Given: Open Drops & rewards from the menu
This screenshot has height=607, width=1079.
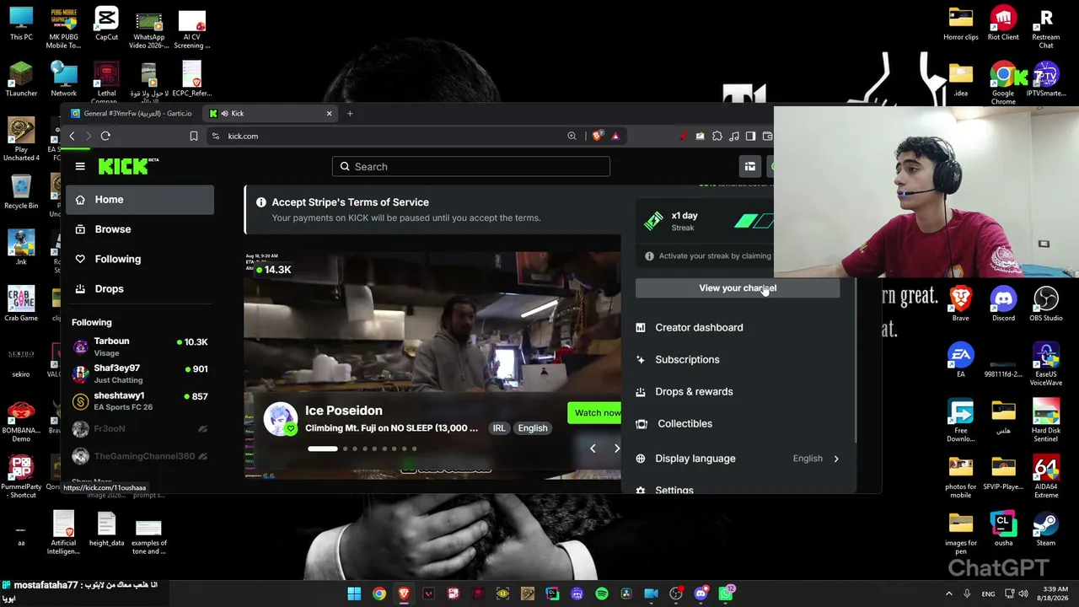Looking at the screenshot, I should tap(738, 391).
